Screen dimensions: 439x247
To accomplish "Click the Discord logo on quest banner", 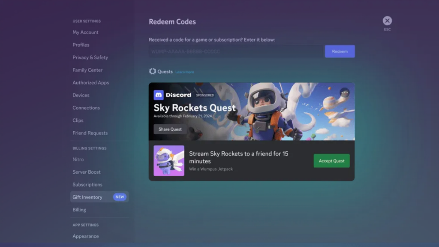I will click(159, 95).
